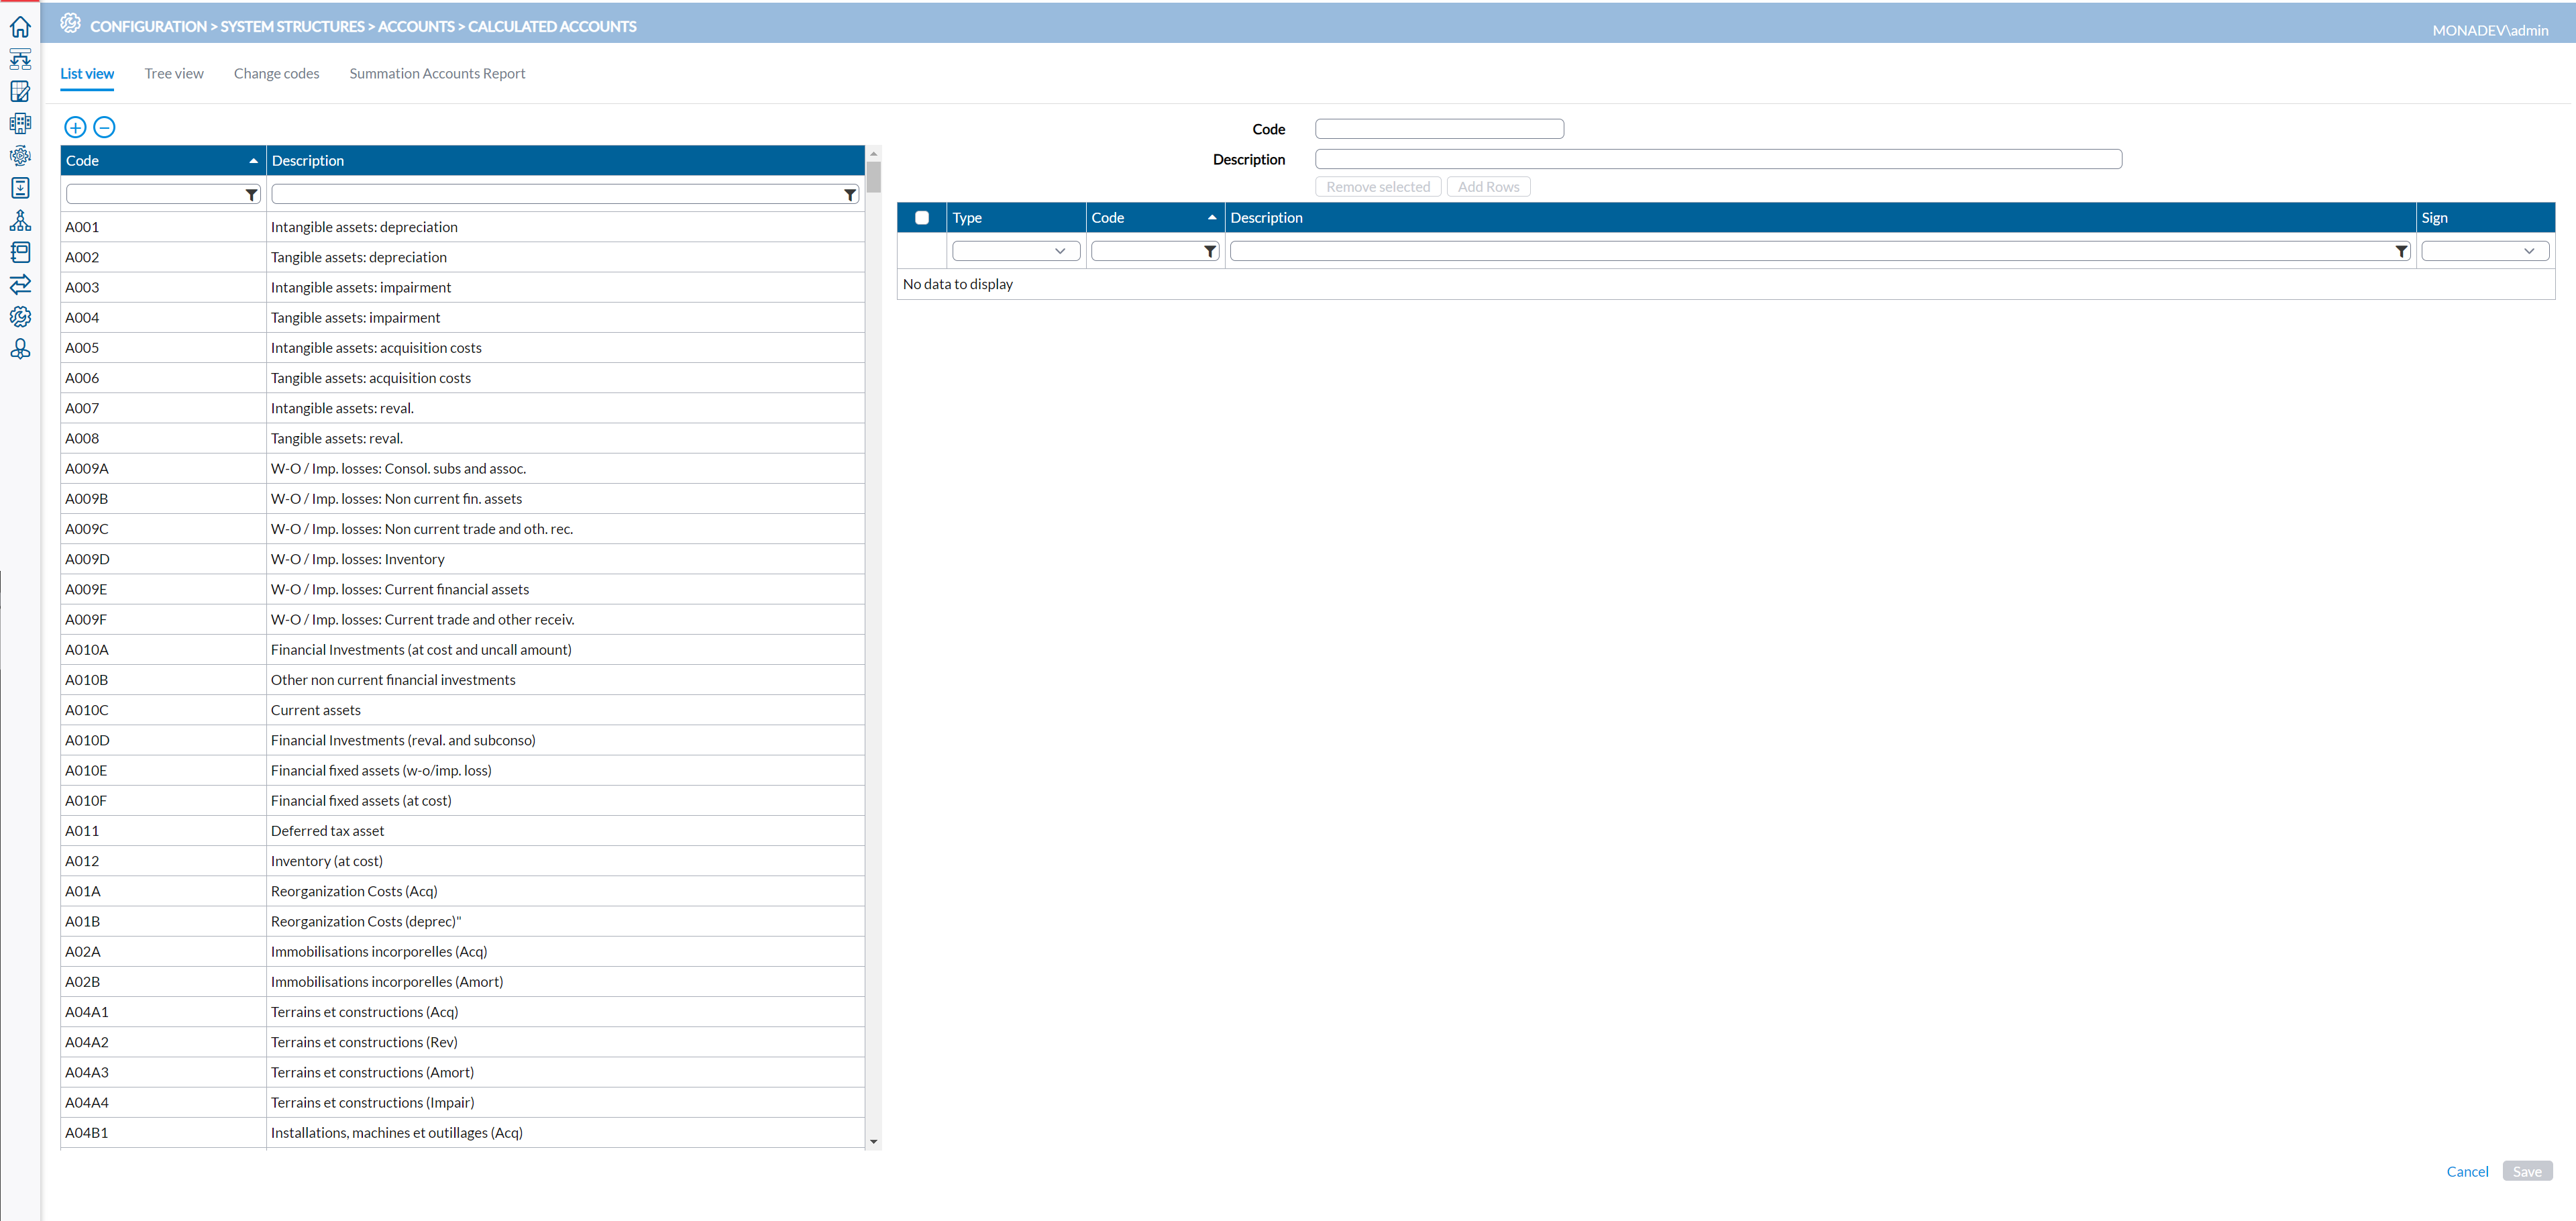
Task: Open the user administrator sidebar icon
Action: coord(20,349)
